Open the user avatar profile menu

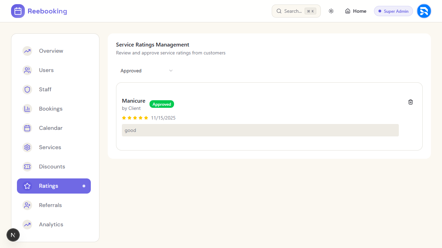[424, 11]
